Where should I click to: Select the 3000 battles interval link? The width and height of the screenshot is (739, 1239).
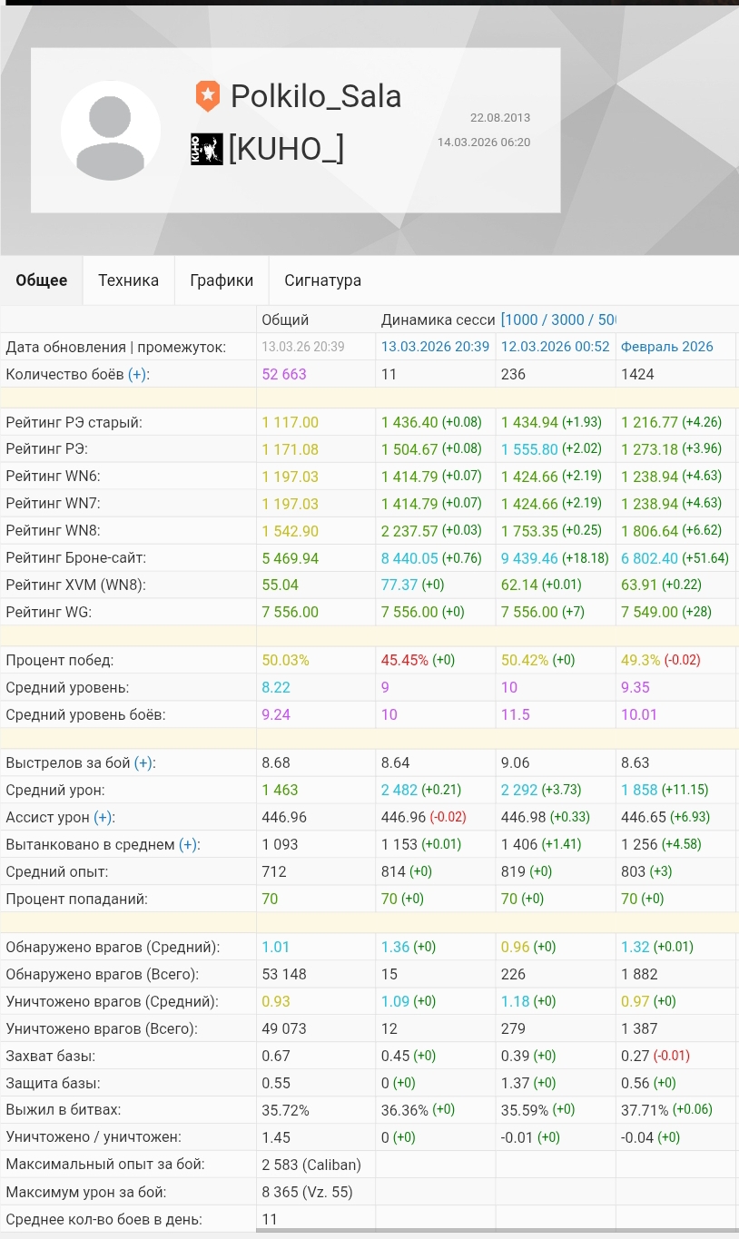click(x=571, y=320)
